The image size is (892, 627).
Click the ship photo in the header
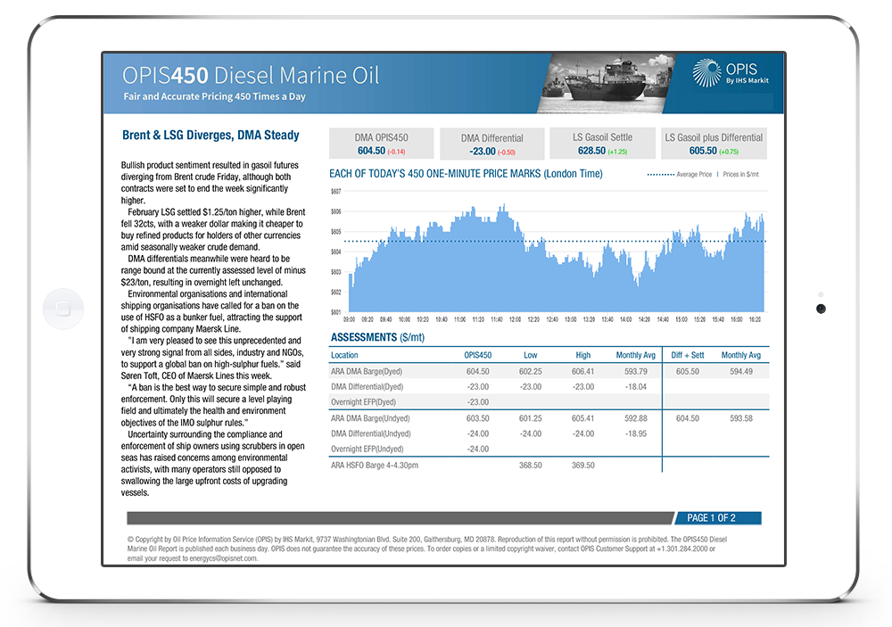tap(606, 83)
